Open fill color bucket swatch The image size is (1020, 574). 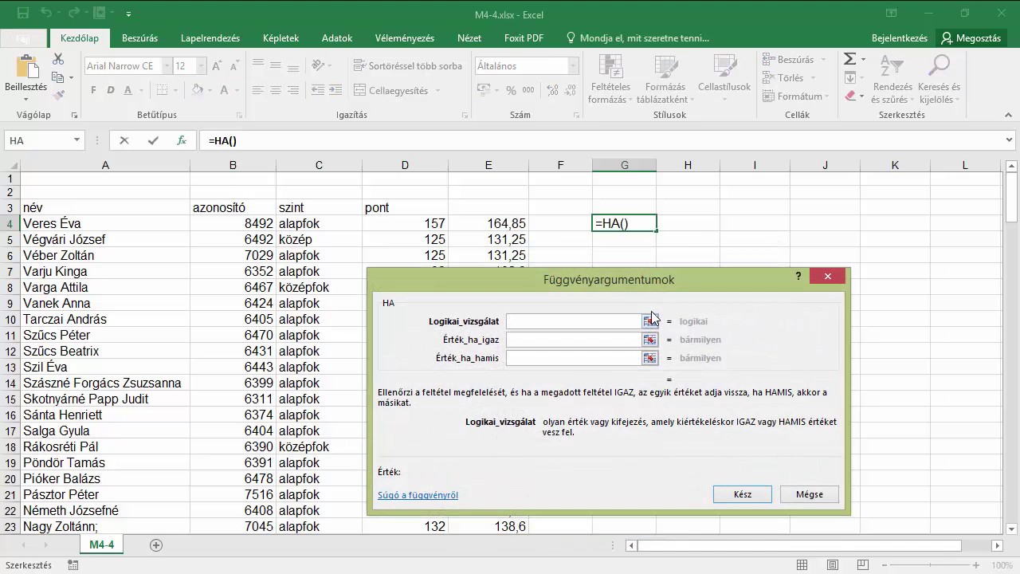(x=198, y=90)
